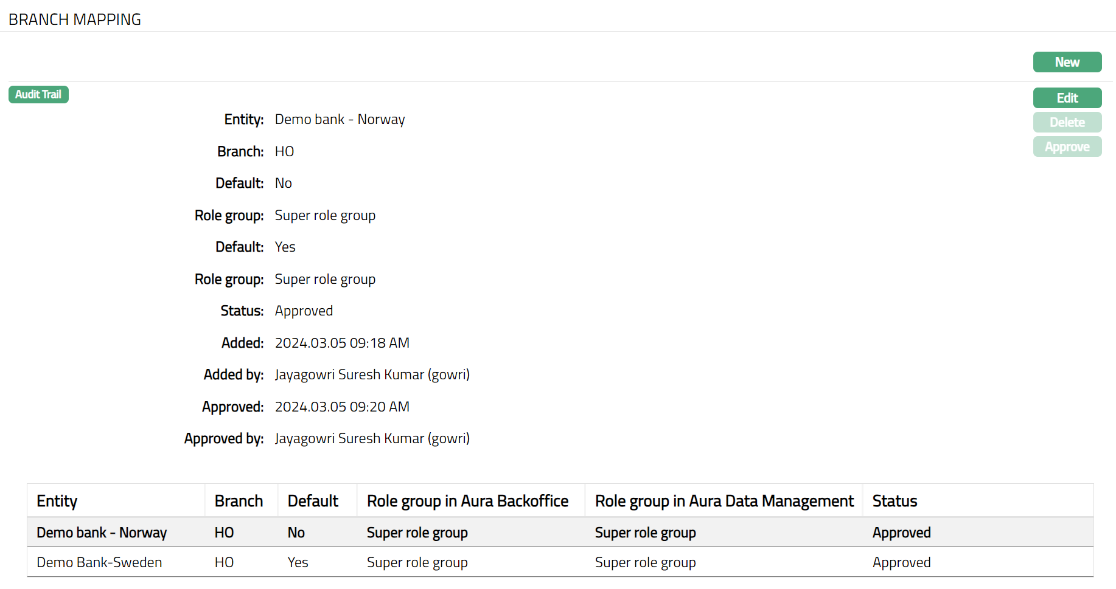Click the disabled Delete button
The width and height of the screenshot is (1116, 589).
coord(1067,122)
